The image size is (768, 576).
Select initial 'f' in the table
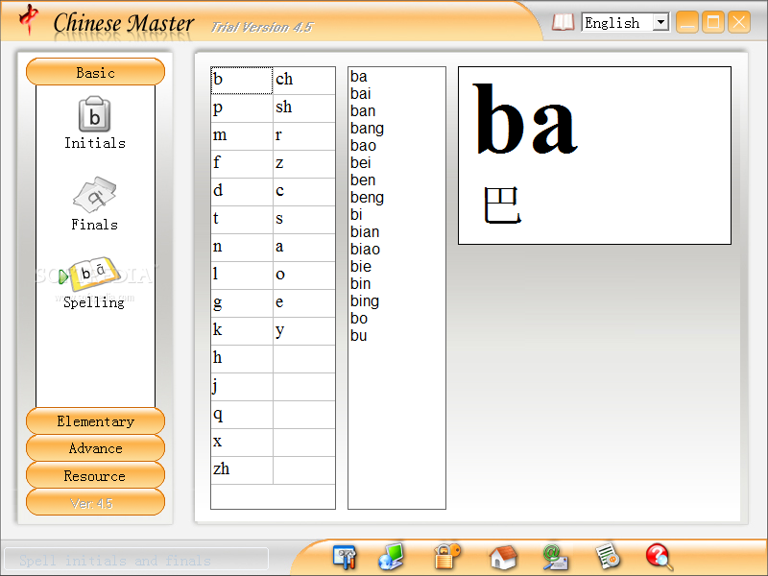coord(242,164)
